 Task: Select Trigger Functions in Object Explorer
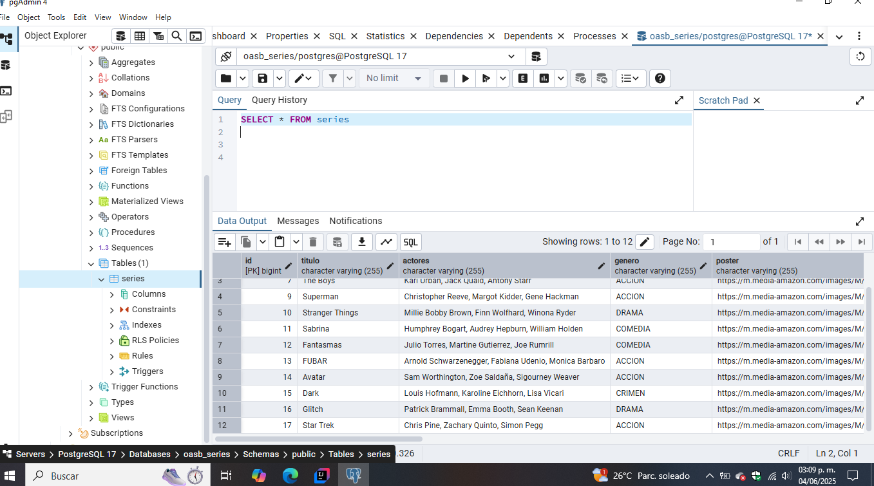[144, 387]
